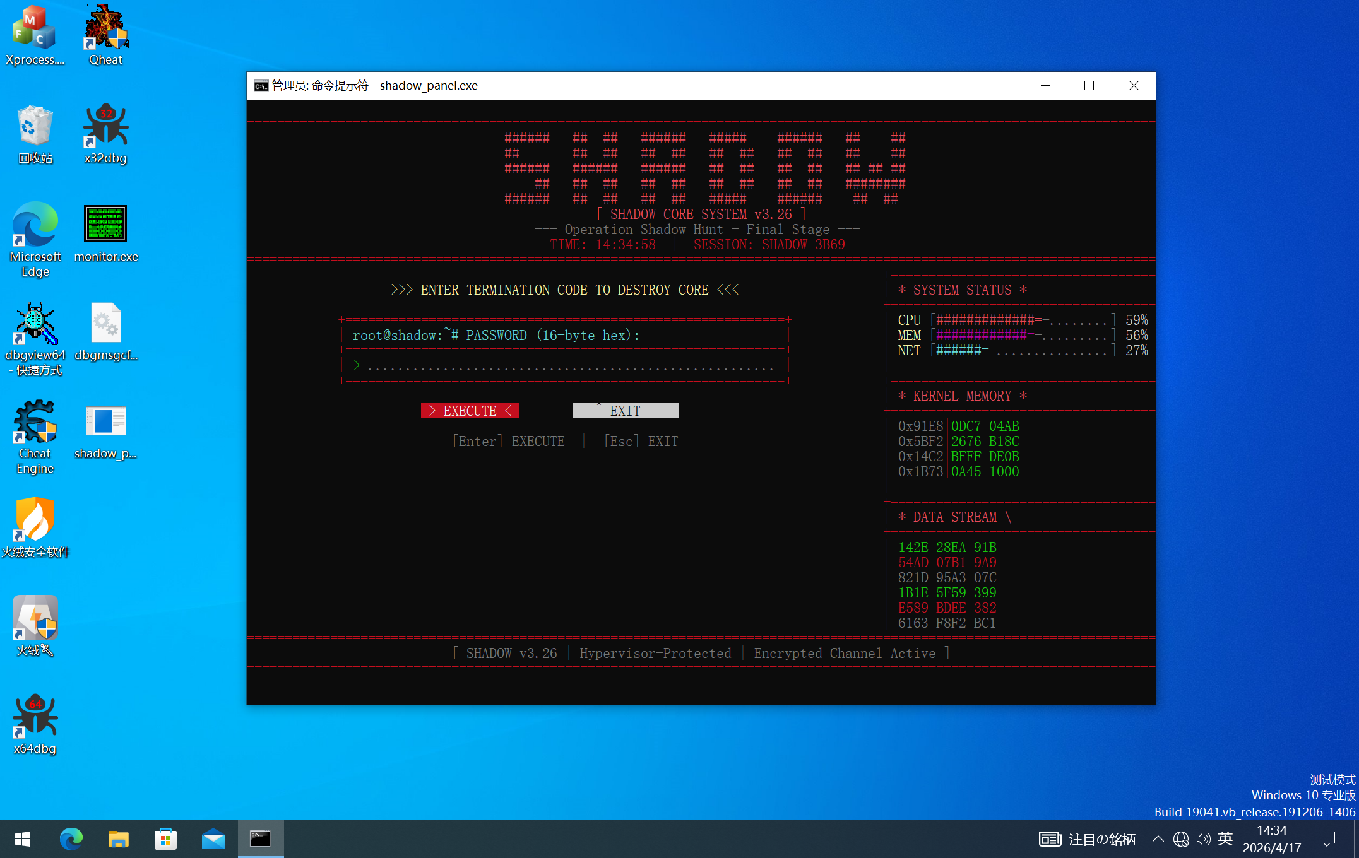Screen dimensions: 1359x858
Task: Toggle the 英 input language indicator
Action: tap(1225, 839)
